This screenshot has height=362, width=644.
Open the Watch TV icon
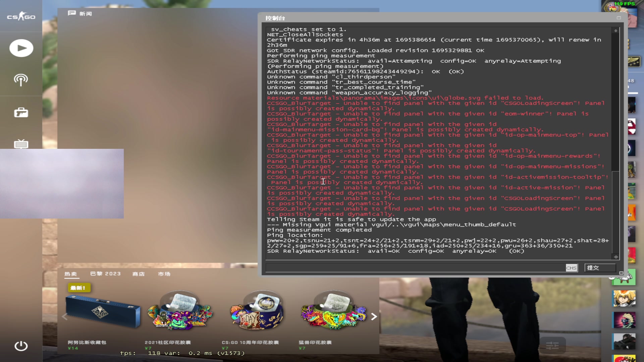(21, 144)
